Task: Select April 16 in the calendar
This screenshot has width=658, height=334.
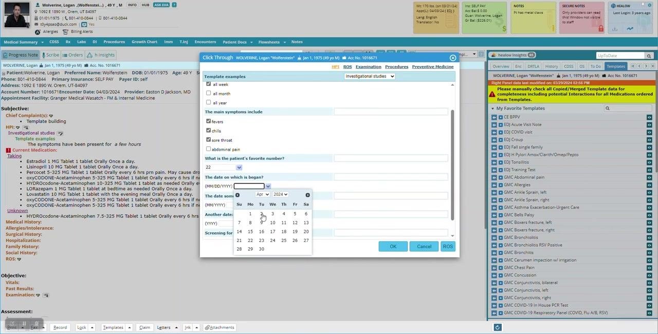Action: click(261, 232)
